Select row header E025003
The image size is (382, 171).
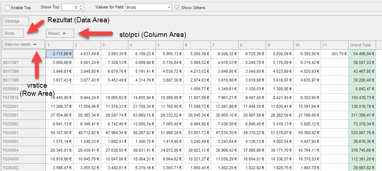coord(23,89)
